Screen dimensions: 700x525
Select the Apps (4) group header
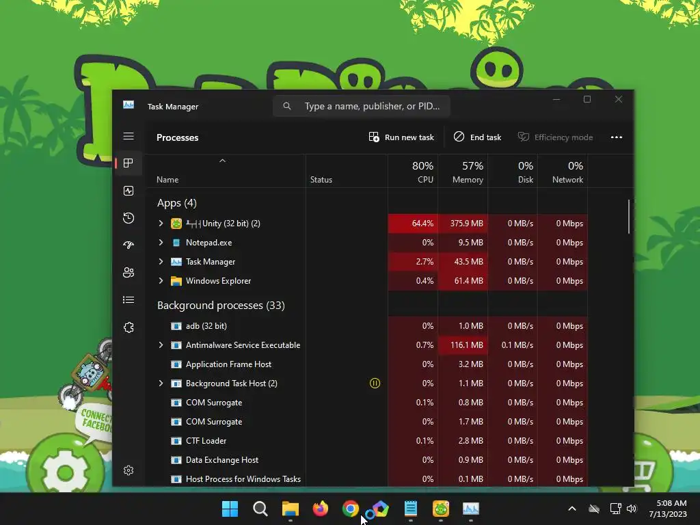pos(177,202)
